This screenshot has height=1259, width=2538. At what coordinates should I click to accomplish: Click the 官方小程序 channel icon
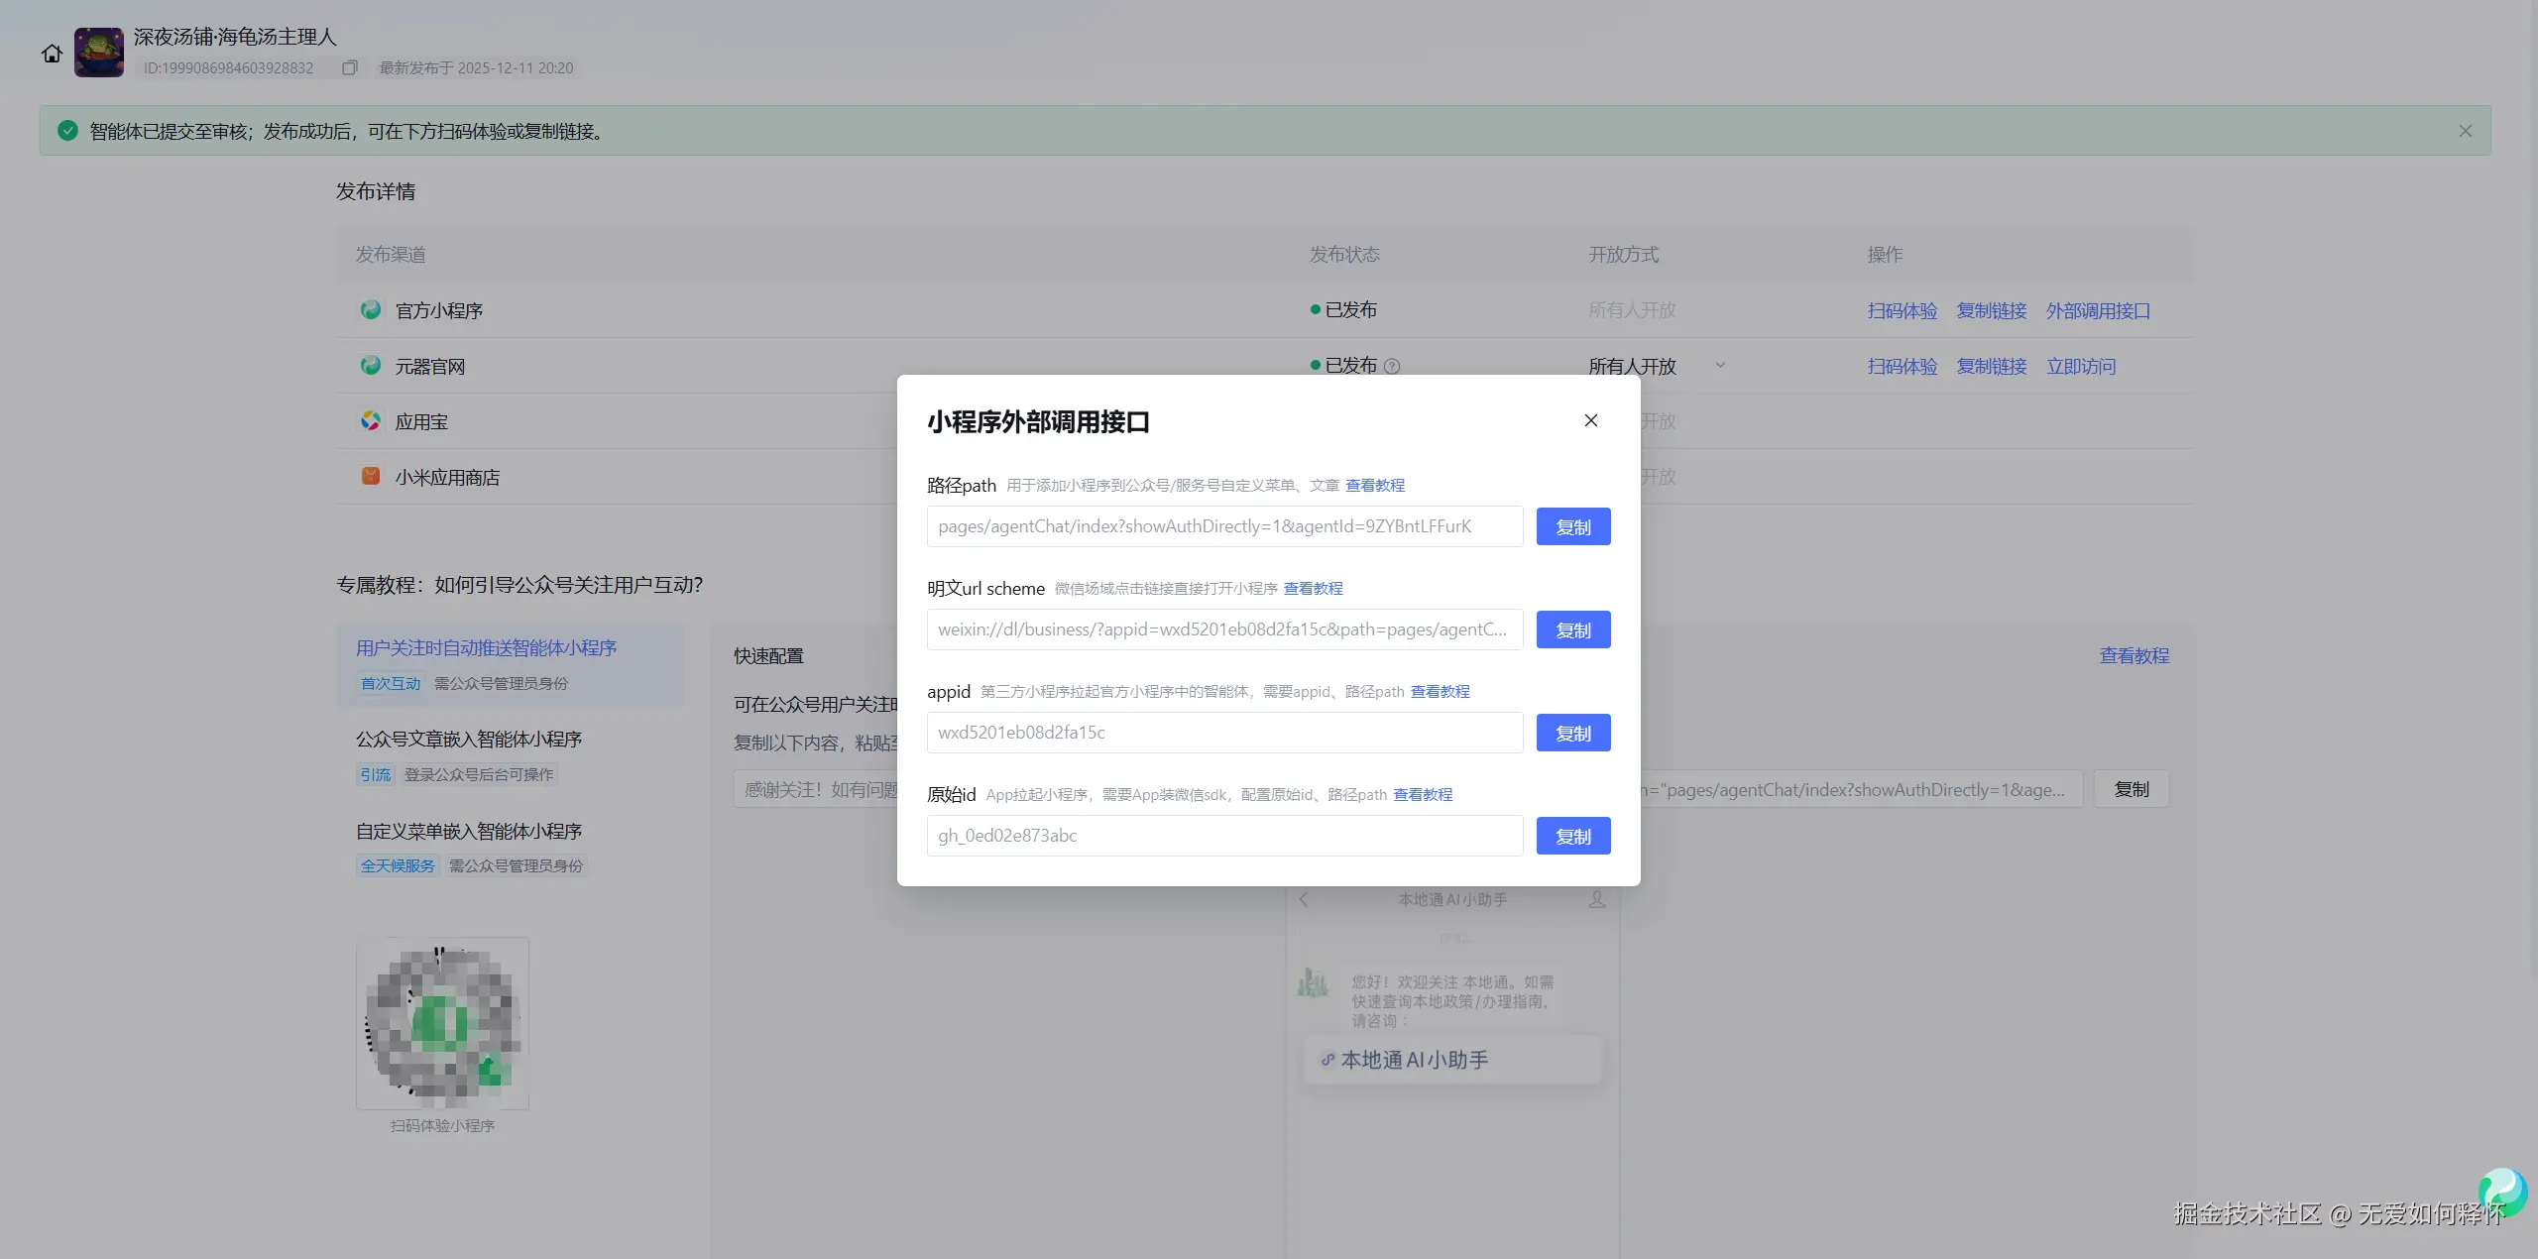coord(371,310)
